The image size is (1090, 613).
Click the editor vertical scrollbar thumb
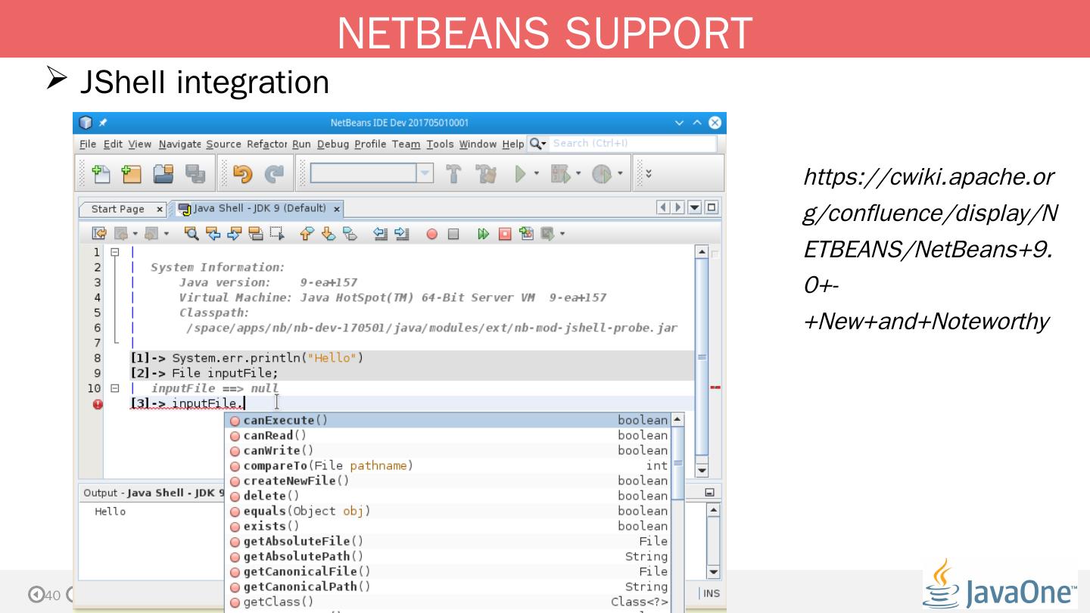(702, 356)
